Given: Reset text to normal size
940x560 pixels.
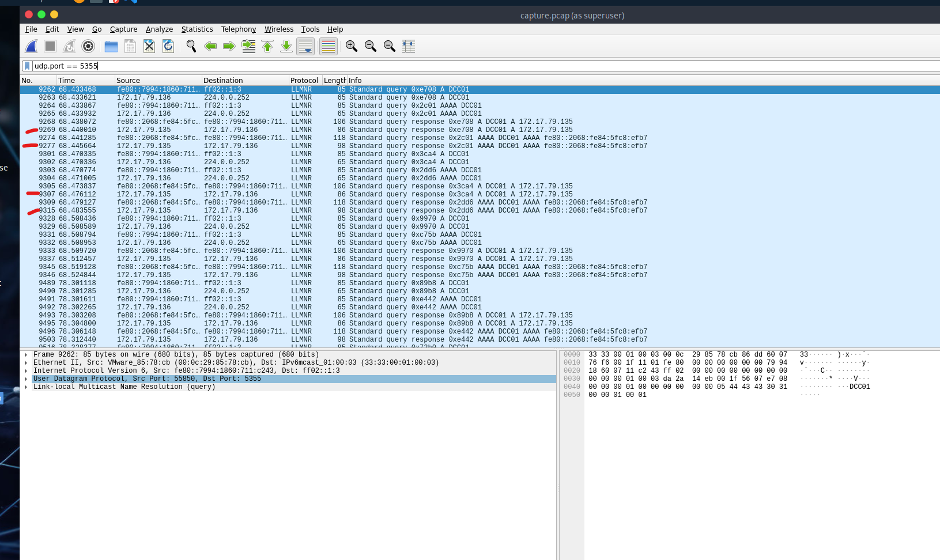Looking at the screenshot, I should point(390,46).
